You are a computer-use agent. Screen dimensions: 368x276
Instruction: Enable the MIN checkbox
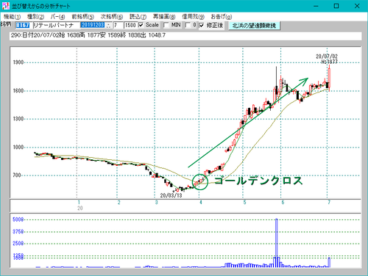[x=166, y=25]
